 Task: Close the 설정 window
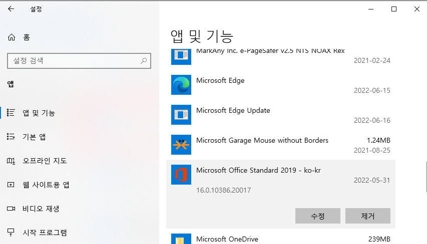[x=416, y=9]
